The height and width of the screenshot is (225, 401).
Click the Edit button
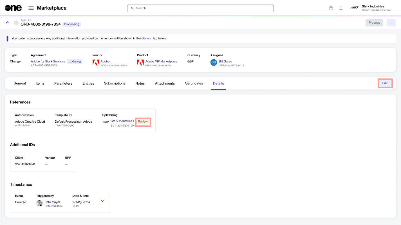(x=385, y=83)
